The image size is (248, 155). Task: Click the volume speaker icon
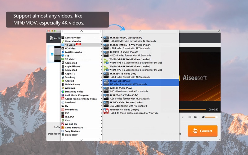click(x=203, y=117)
